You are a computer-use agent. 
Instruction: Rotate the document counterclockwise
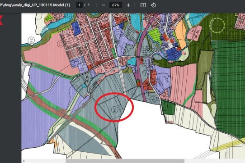[153, 5]
